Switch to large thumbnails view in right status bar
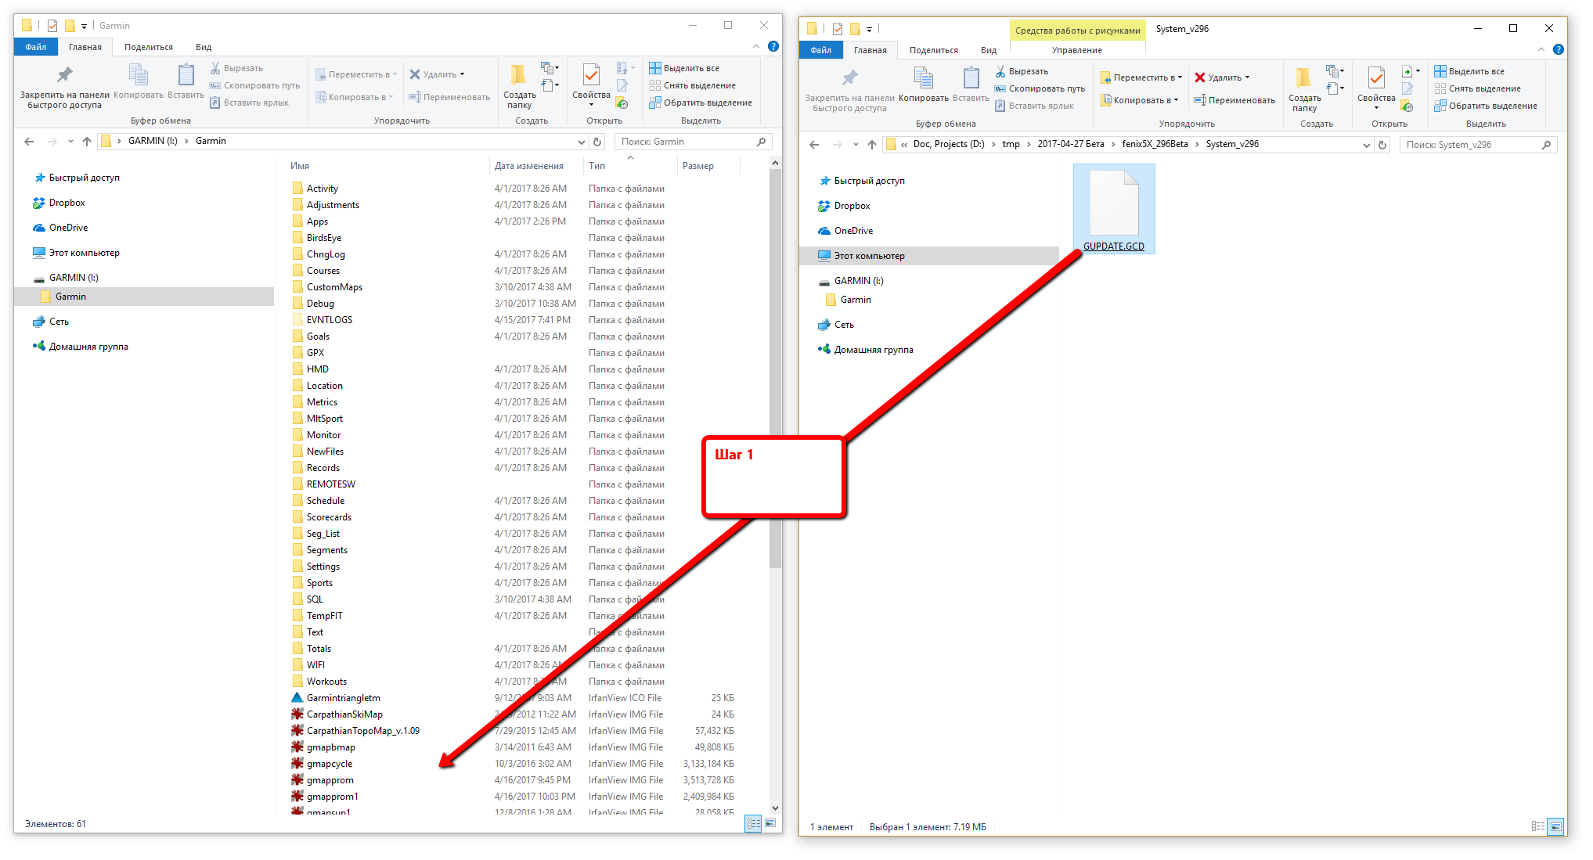 point(1555,826)
